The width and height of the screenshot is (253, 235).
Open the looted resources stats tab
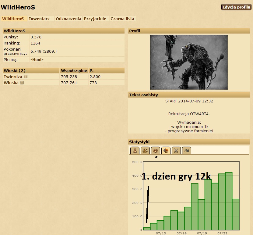[166, 151]
